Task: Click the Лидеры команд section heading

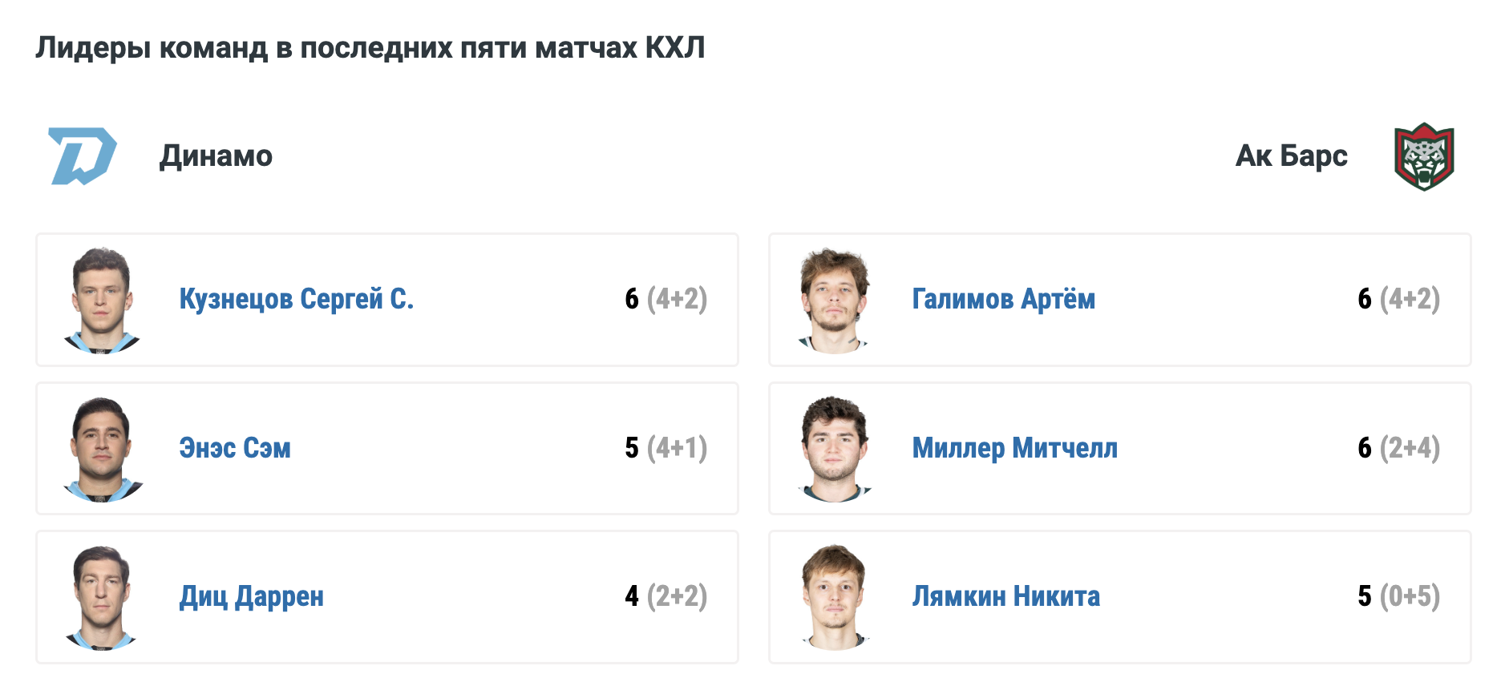Action: tap(370, 48)
